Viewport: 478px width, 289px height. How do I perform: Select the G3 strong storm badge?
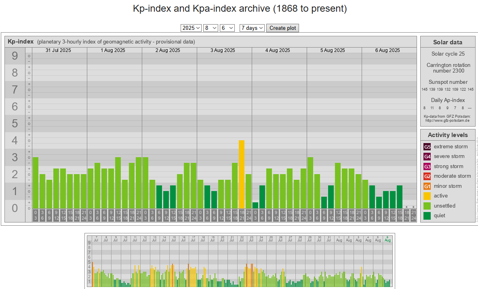click(427, 166)
